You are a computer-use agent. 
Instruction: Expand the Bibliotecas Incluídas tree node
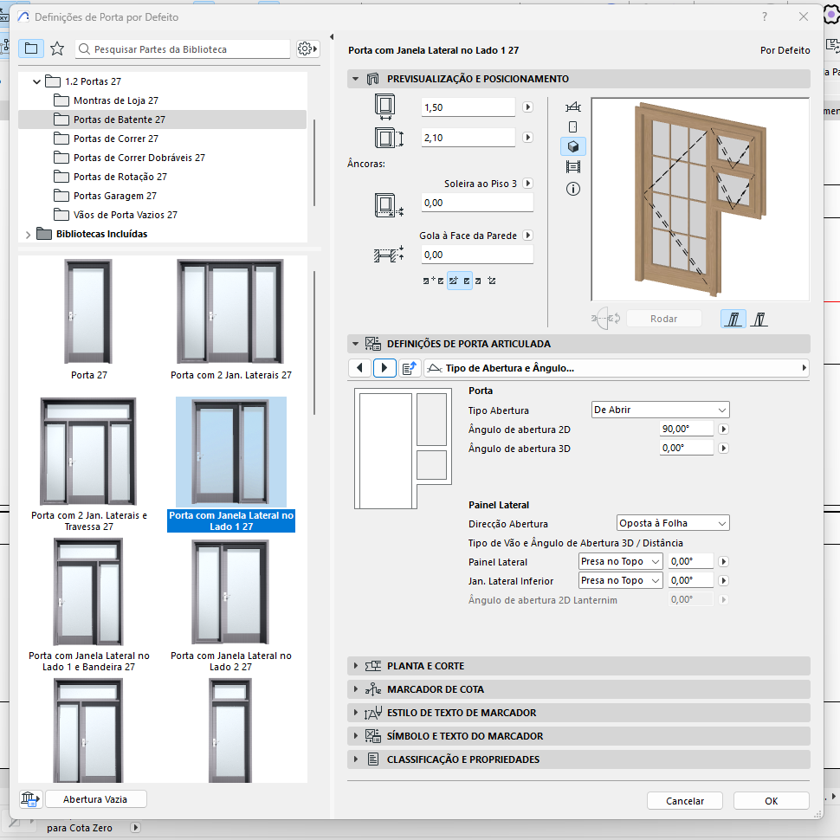point(28,234)
